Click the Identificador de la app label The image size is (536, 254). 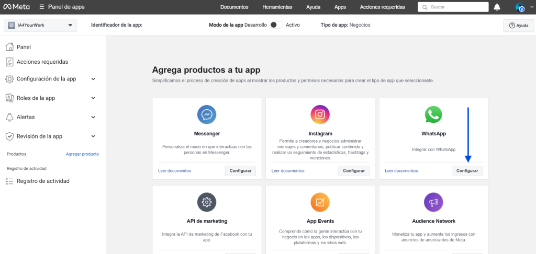coord(117,25)
